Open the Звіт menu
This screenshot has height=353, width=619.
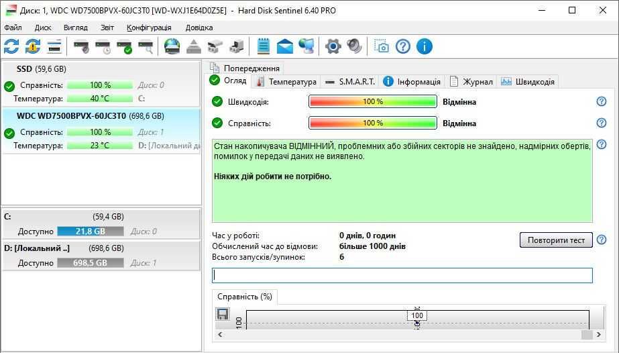tap(107, 28)
